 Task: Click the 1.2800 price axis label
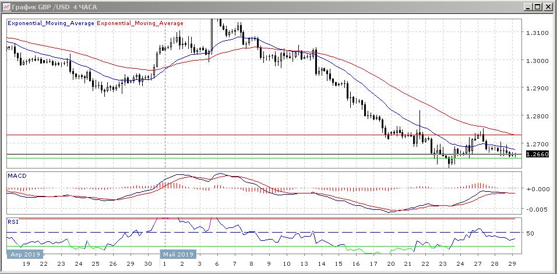click(x=537, y=116)
